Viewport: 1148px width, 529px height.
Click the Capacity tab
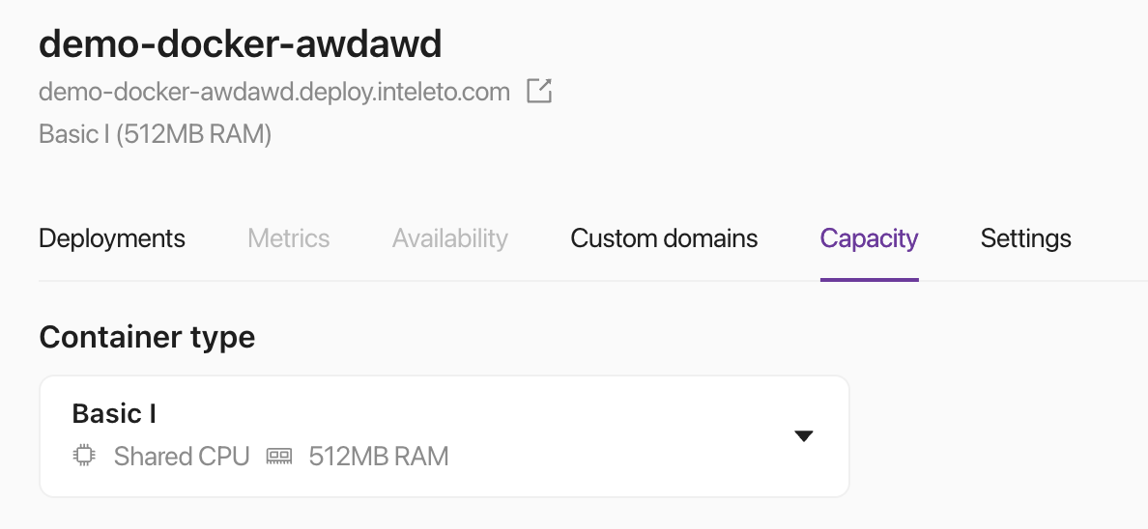(x=869, y=238)
